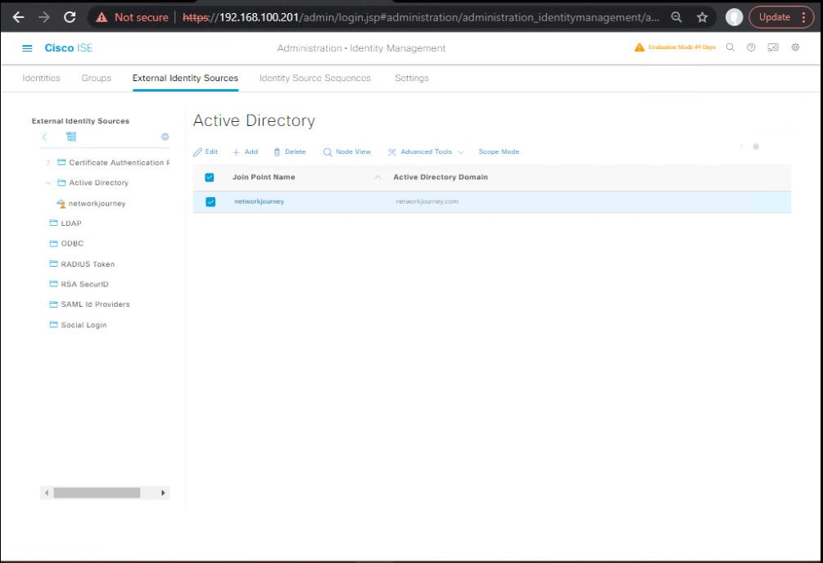Switch to the Settings tab

411,78
